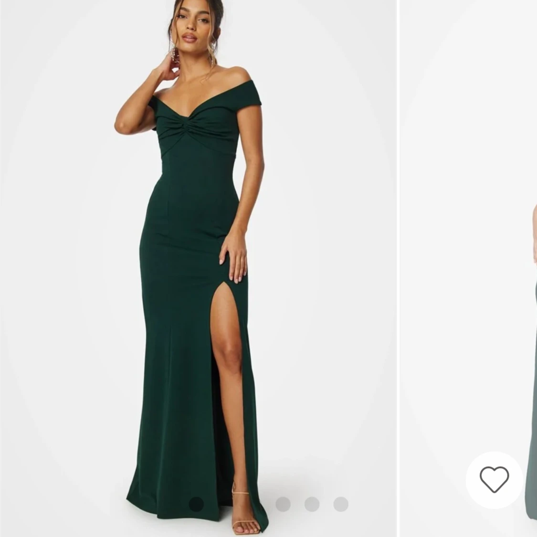Viewport: 537px width, 537px height.
Task: Open the green off-shoulder dress main photo
Action: point(198,268)
